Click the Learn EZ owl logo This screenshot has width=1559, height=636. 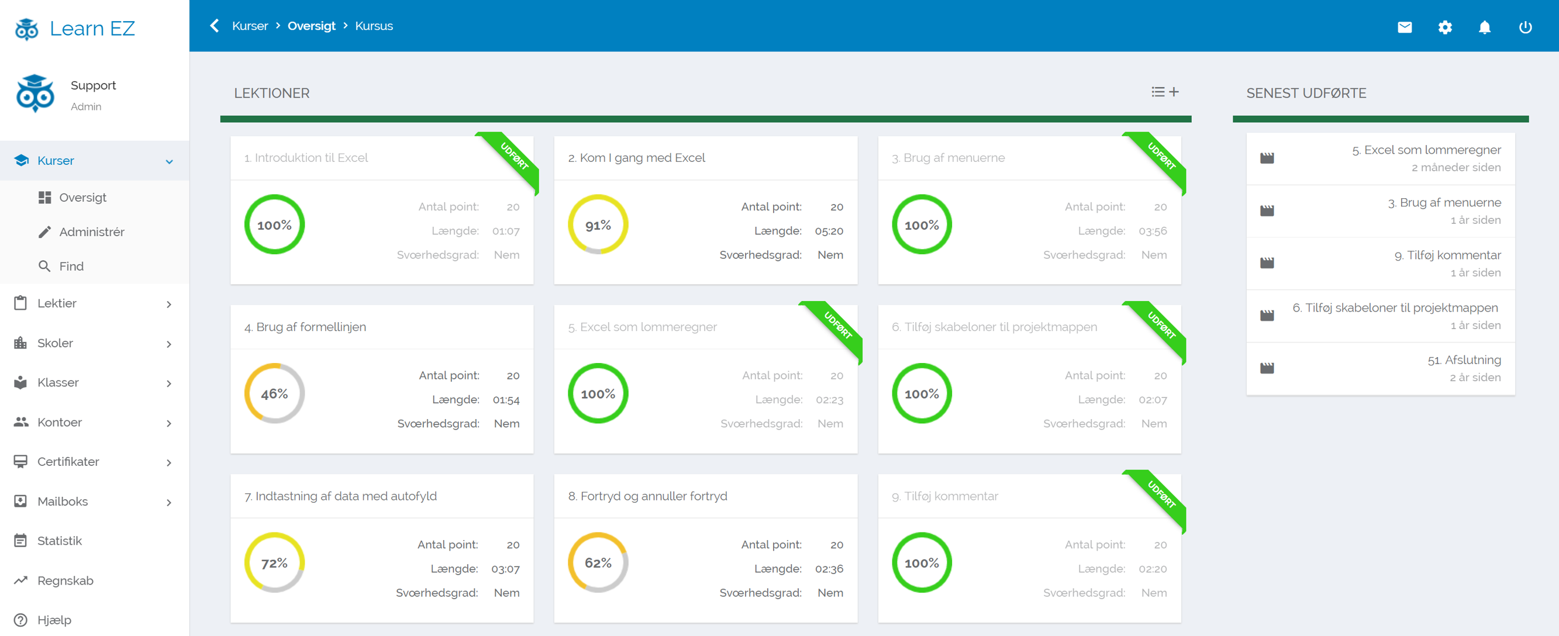pos(27,29)
